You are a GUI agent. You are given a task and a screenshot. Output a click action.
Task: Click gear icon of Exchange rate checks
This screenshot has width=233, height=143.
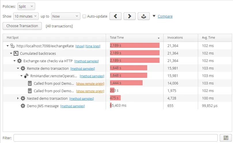(19, 61)
